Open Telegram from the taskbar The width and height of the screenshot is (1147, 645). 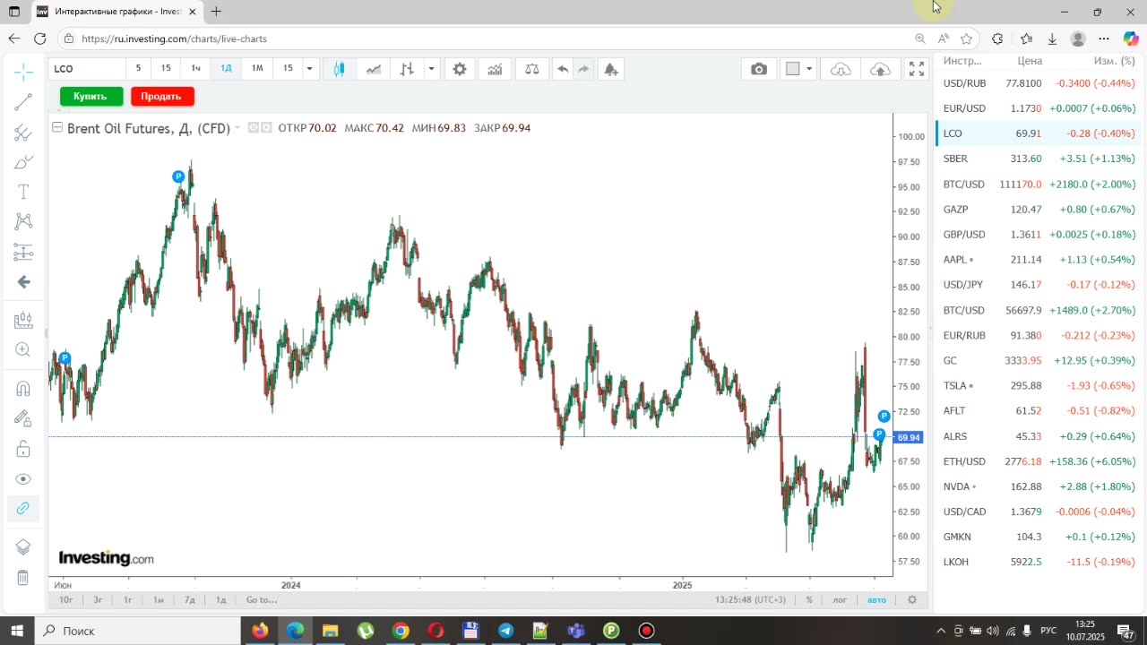click(505, 631)
